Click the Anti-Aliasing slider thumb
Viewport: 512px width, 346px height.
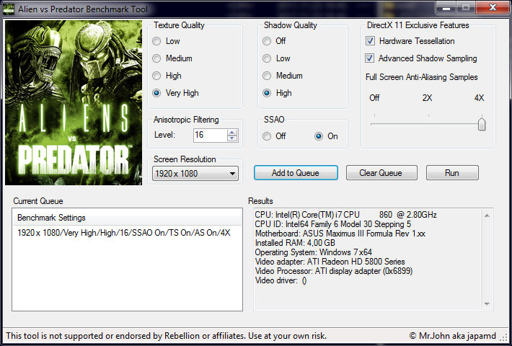point(482,124)
